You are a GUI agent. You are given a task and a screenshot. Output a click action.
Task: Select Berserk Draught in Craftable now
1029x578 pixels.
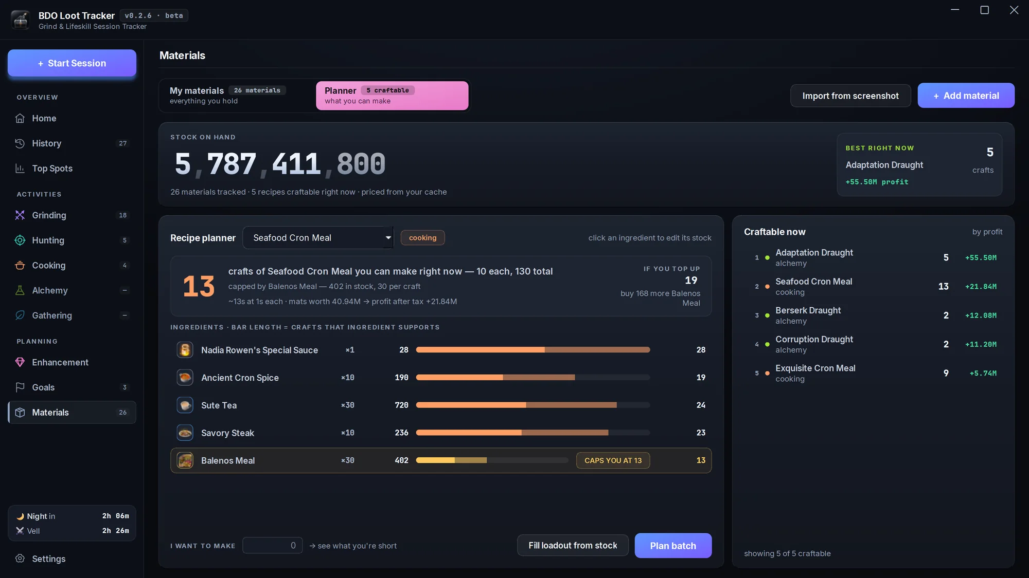(x=873, y=315)
